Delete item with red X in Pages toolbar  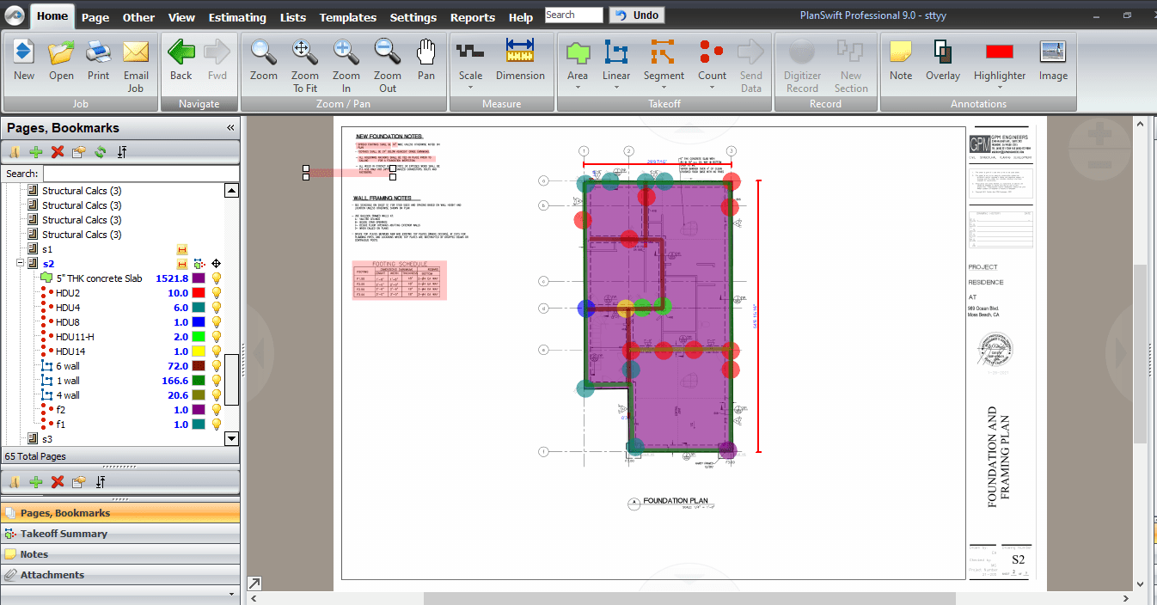pyautogui.click(x=58, y=152)
